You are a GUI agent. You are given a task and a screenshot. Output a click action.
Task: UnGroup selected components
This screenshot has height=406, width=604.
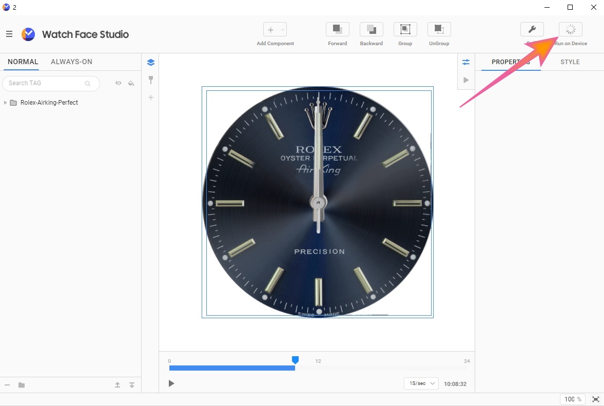pos(439,30)
